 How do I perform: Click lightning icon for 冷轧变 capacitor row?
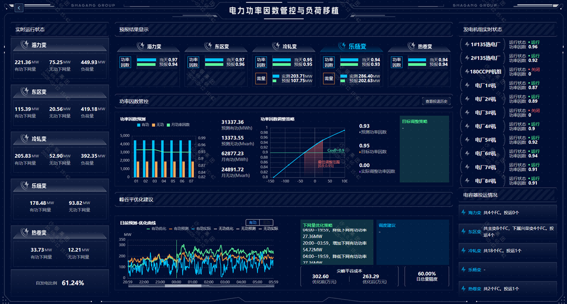[463, 251]
